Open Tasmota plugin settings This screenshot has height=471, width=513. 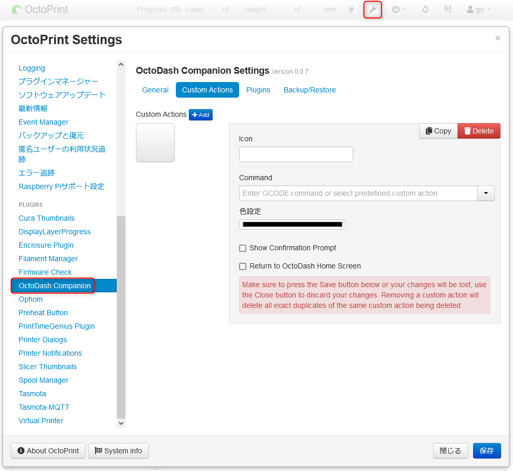click(x=32, y=394)
